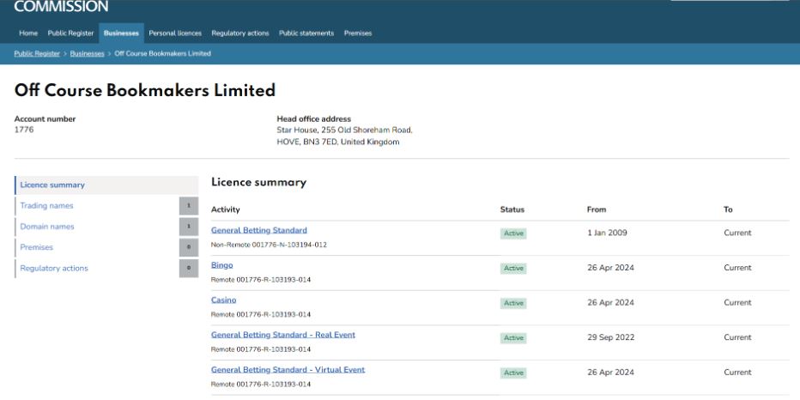Open the Bingo licence link
This screenshot has width=800, height=400.
pyautogui.click(x=222, y=265)
